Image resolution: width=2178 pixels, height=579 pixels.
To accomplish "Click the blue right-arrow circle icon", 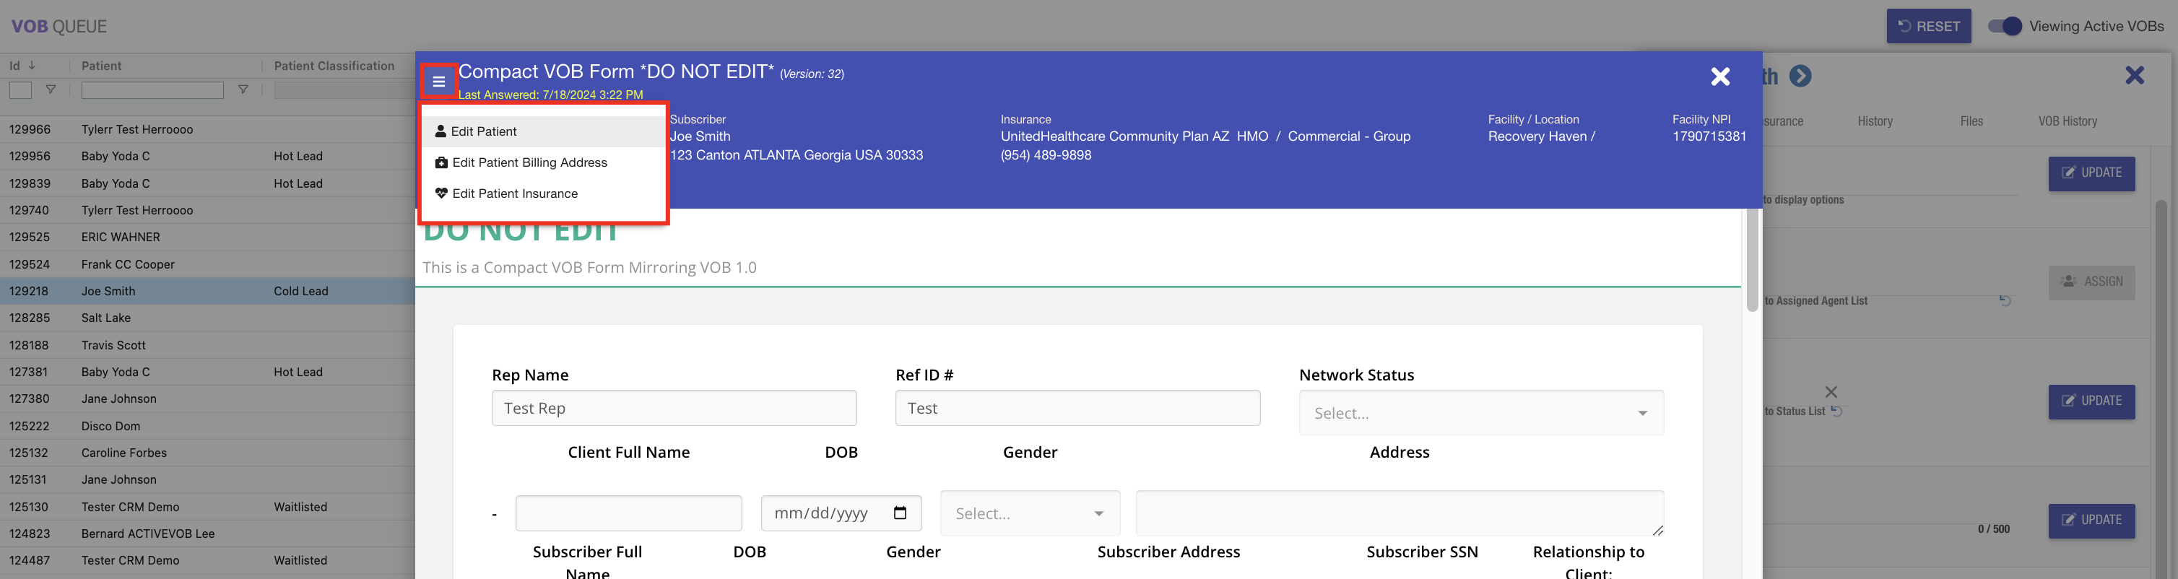I will click(x=1800, y=77).
